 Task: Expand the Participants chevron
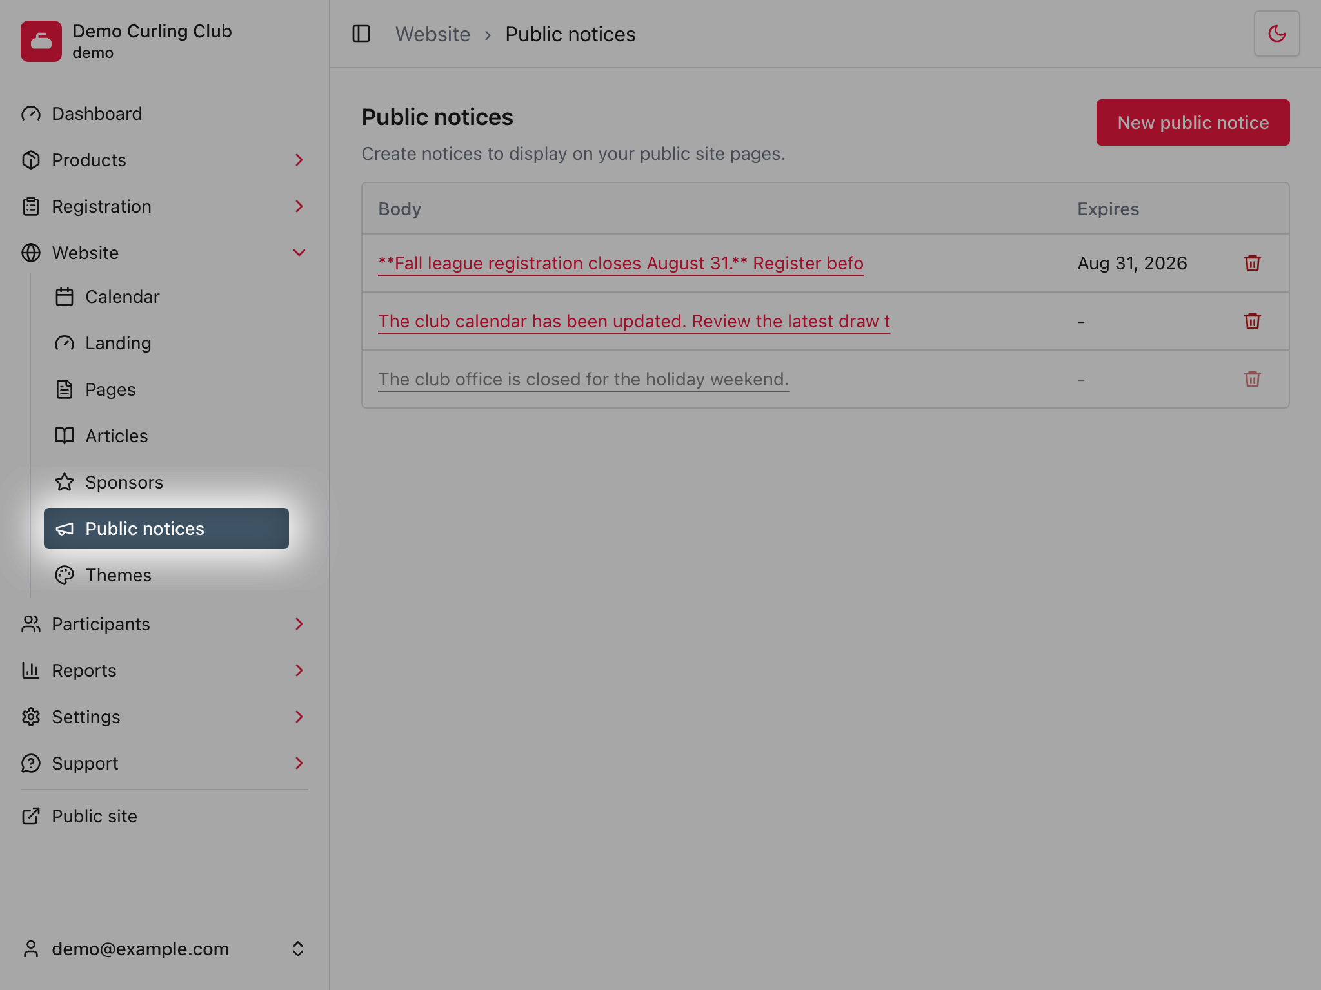point(299,624)
